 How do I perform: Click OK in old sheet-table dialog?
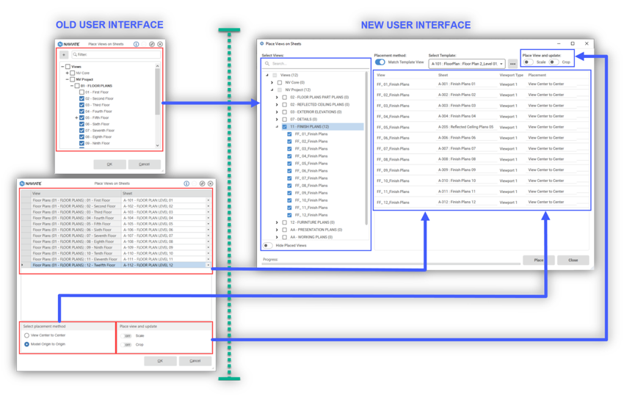click(160, 361)
